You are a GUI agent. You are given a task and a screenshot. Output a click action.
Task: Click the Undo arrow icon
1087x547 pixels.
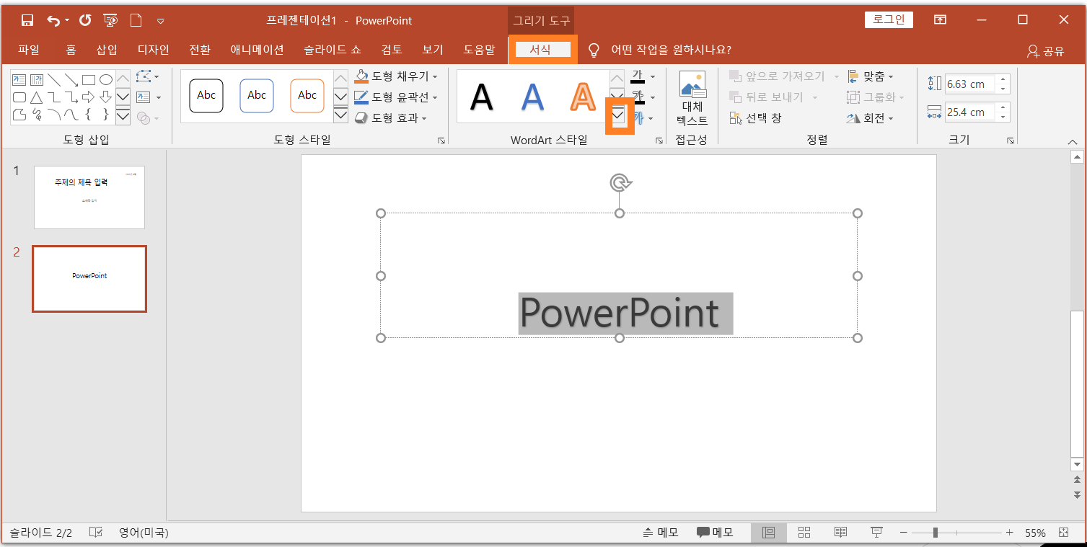[53, 20]
